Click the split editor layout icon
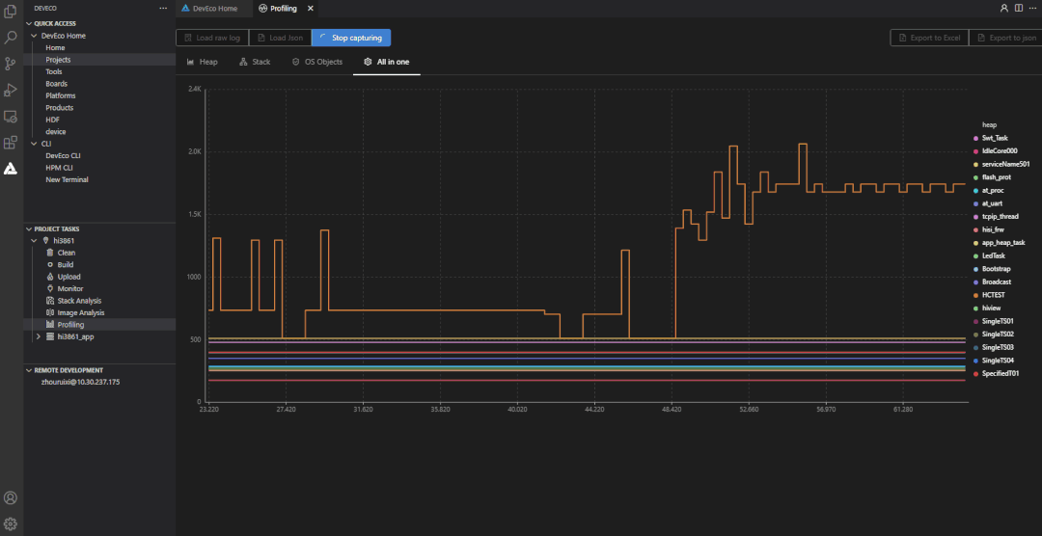Screen dimensions: 1042x536 coord(1018,8)
